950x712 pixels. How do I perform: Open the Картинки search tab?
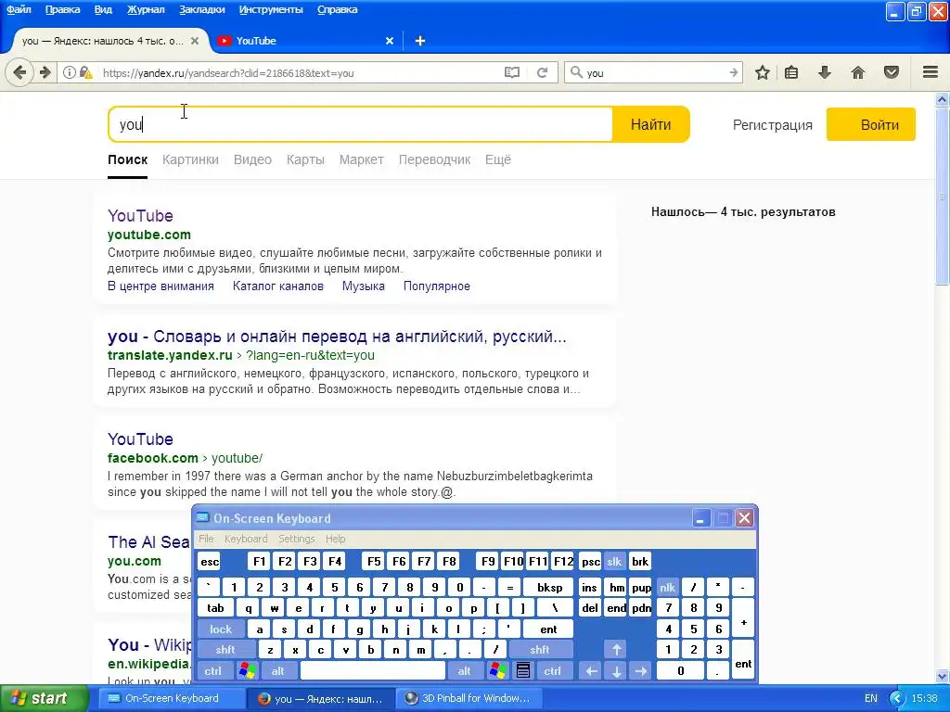point(190,159)
